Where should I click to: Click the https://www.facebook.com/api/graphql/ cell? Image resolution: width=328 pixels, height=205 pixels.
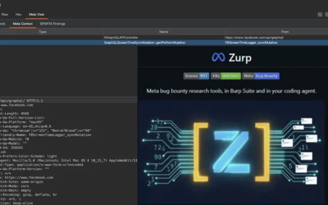click(254, 37)
